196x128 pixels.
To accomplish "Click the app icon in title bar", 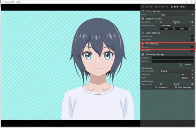I will [x=3, y=2].
